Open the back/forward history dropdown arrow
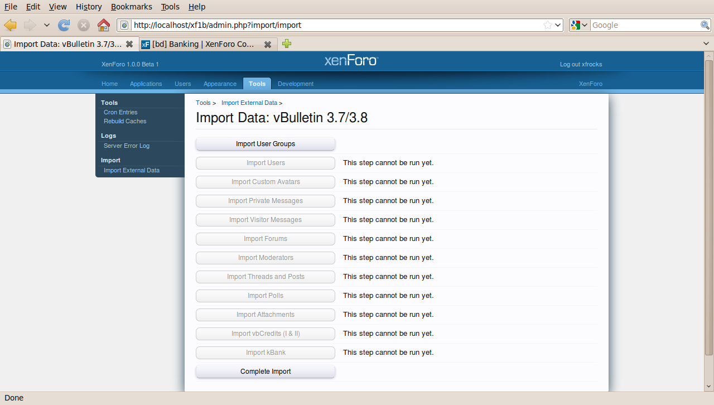This screenshot has width=714, height=405. [47, 25]
